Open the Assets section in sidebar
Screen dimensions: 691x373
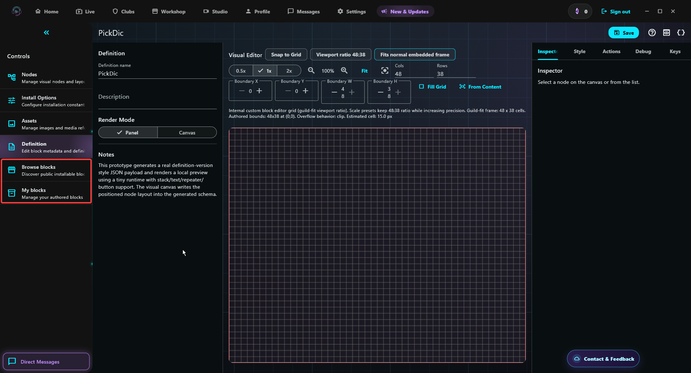(46, 124)
